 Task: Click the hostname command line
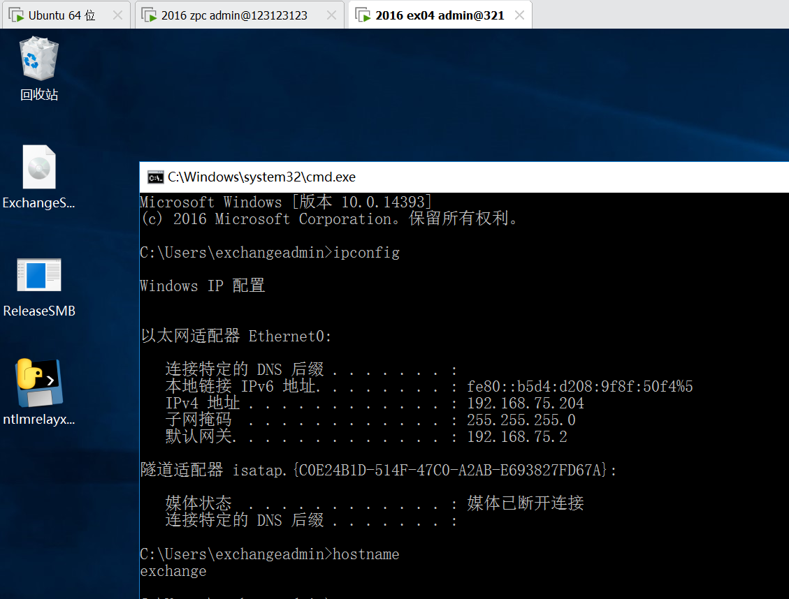point(270,554)
